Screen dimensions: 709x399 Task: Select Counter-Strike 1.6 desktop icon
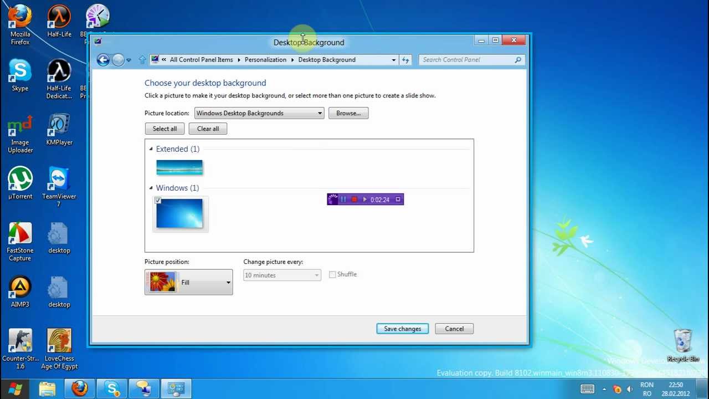(20, 350)
